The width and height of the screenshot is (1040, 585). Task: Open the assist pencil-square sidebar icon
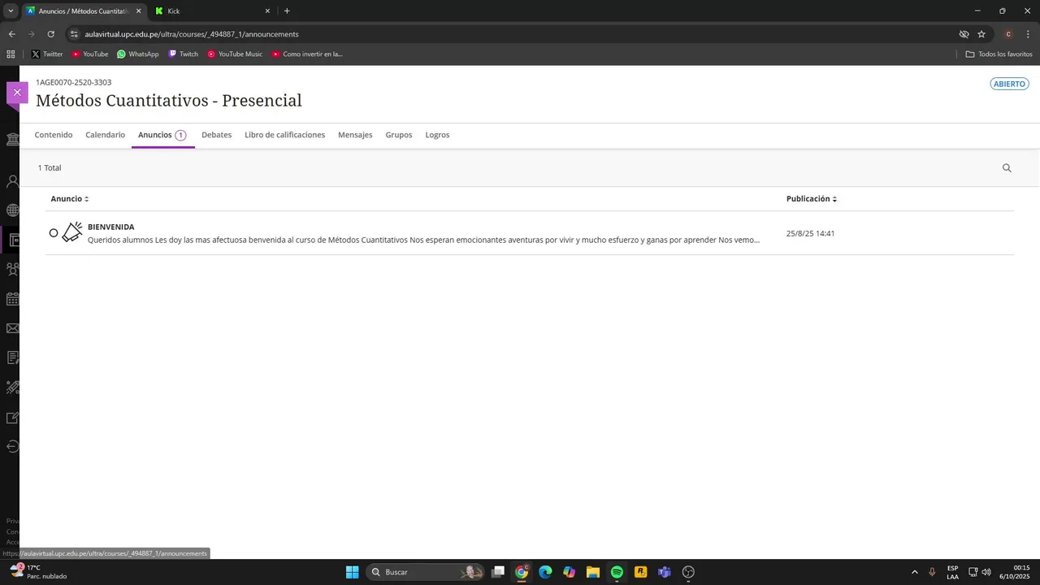click(12, 418)
